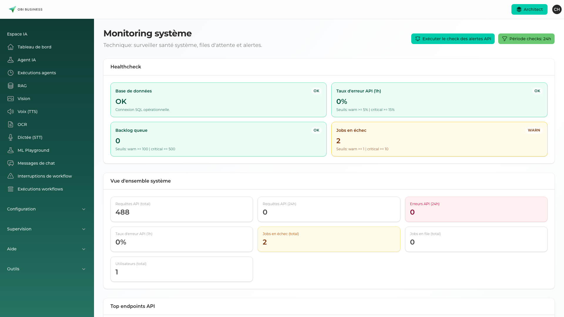This screenshot has height=317, width=564.
Task: Expand the Aide section
Action: [x=46, y=249]
